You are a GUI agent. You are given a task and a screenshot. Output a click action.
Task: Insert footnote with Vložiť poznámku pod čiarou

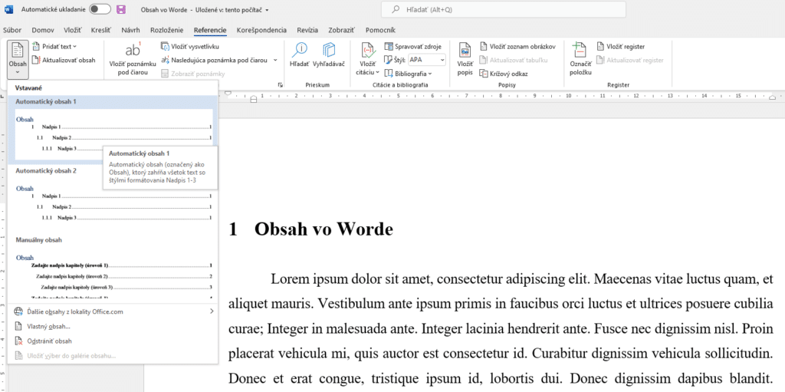(133, 59)
